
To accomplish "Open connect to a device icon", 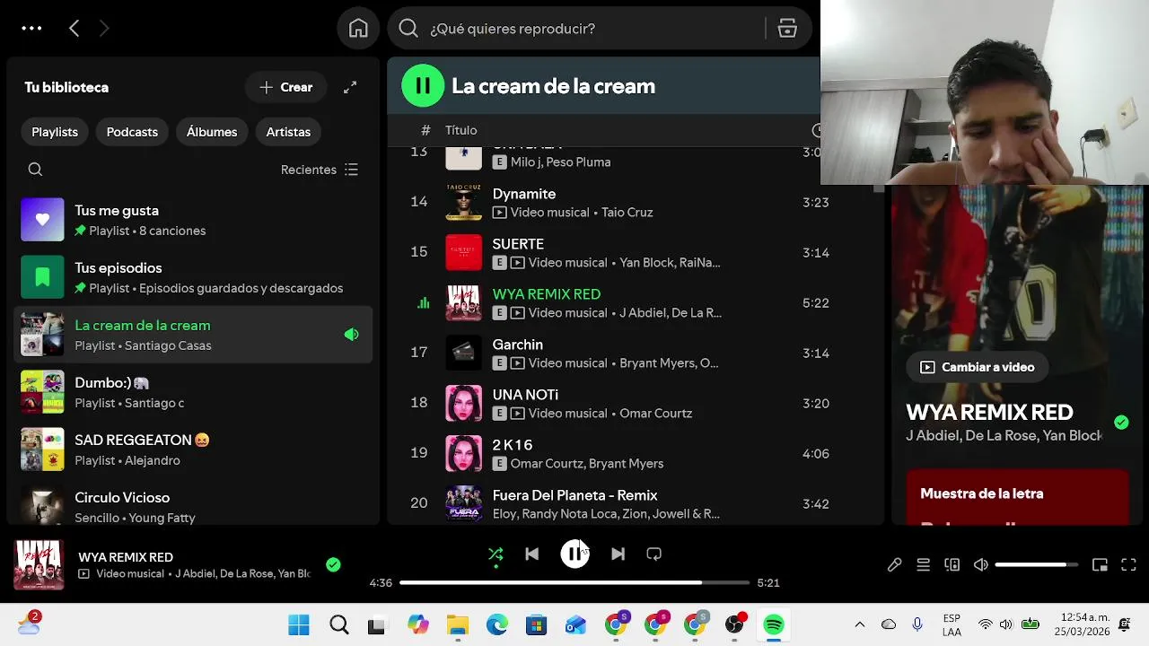I will (952, 564).
